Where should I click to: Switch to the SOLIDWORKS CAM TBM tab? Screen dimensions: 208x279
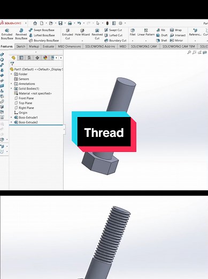(x=179, y=46)
